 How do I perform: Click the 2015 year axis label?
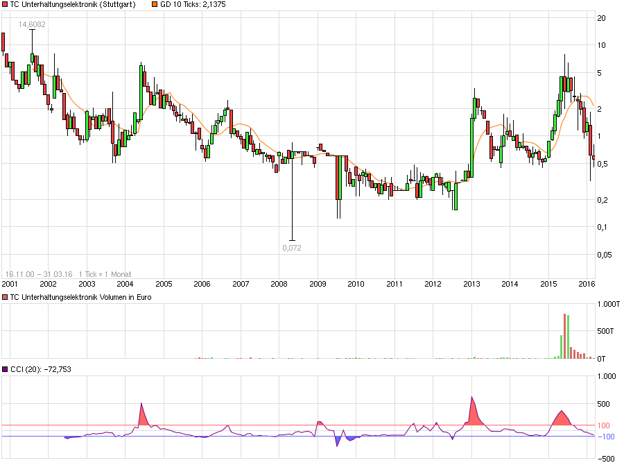pos(548,284)
